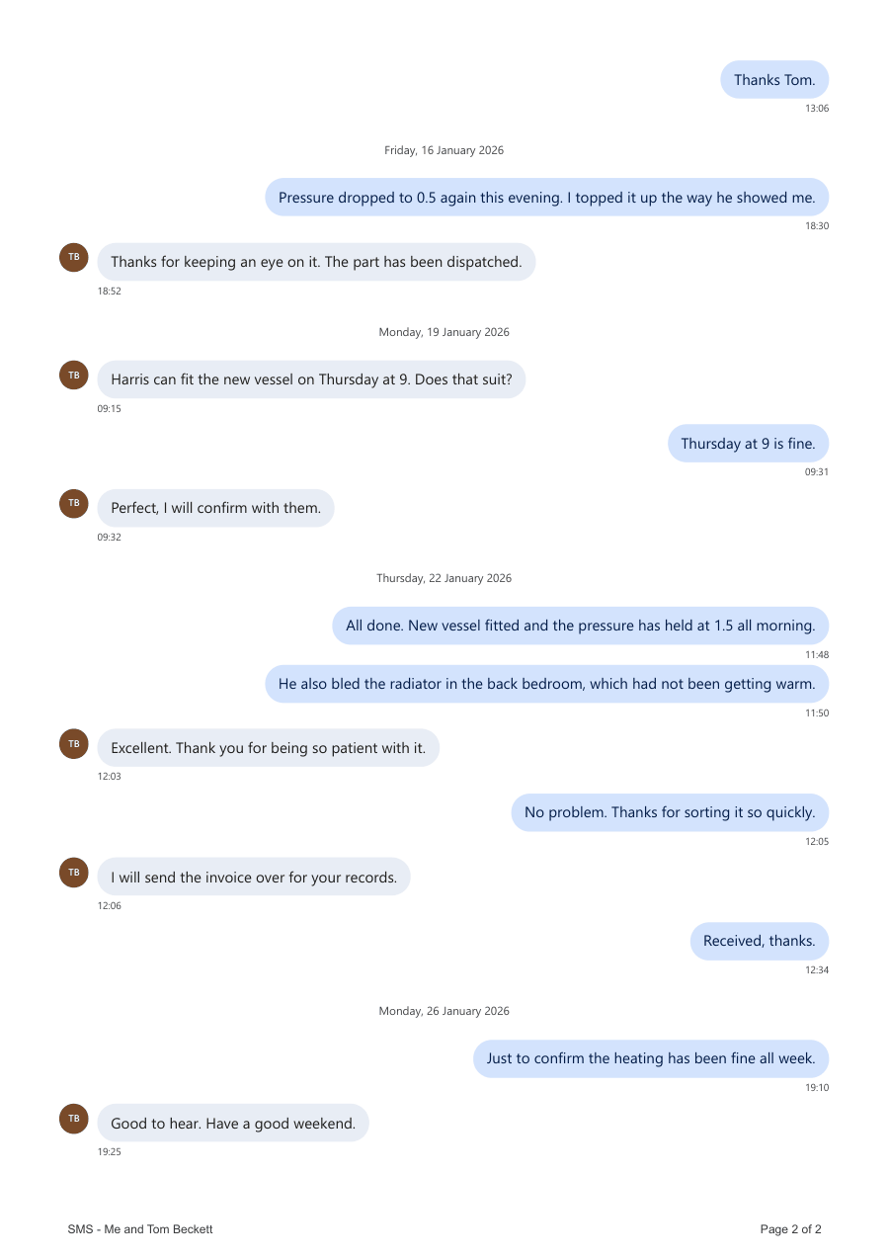Select the 'Pressure dropped to 0.5' message bubble

(x=546, y=198)
